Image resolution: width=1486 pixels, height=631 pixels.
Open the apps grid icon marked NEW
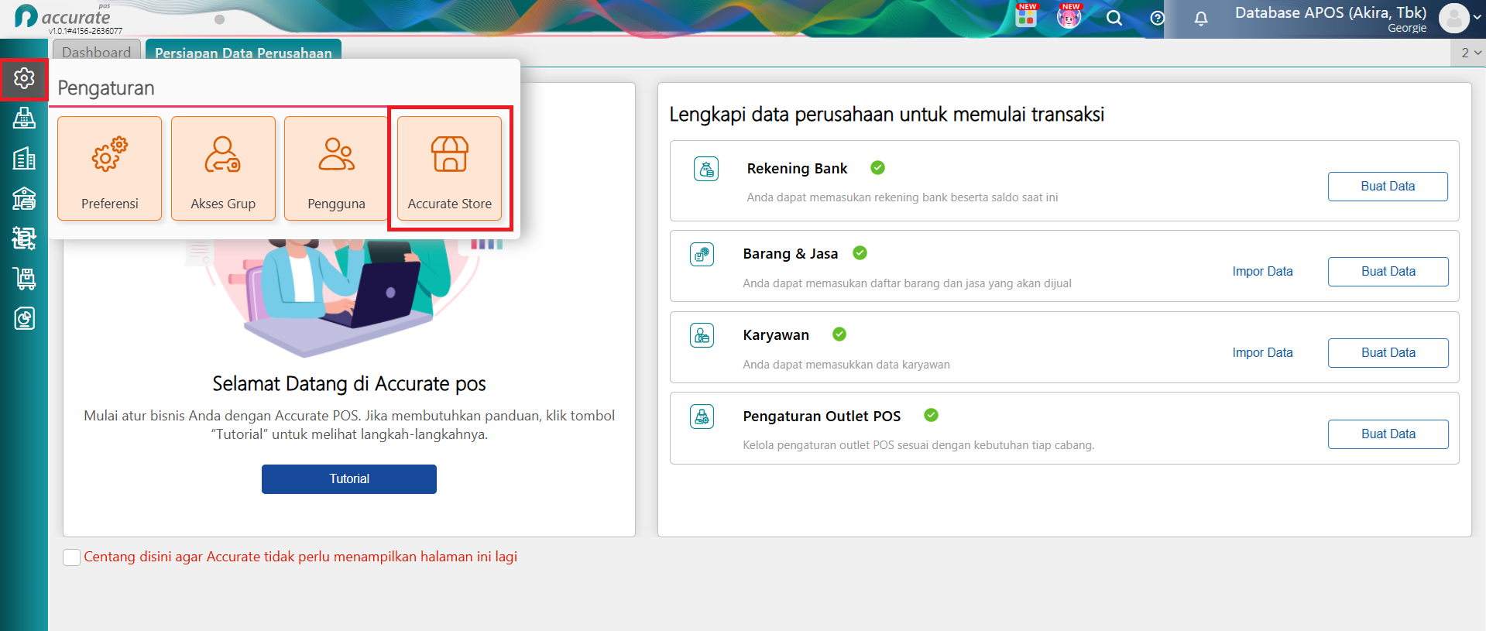(x=1027, y=15)
